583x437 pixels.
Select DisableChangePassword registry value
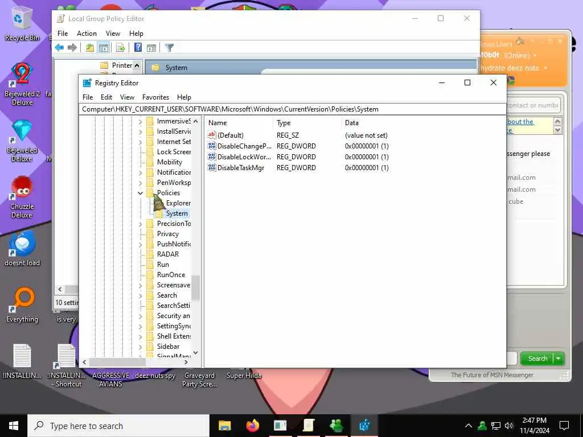click(244, 146)
